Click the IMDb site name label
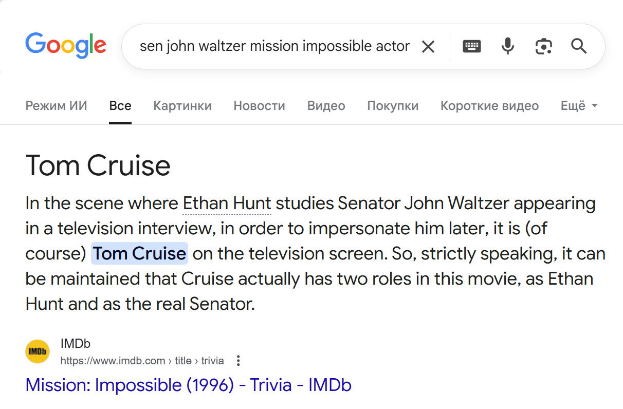 [x=76, y=344]
